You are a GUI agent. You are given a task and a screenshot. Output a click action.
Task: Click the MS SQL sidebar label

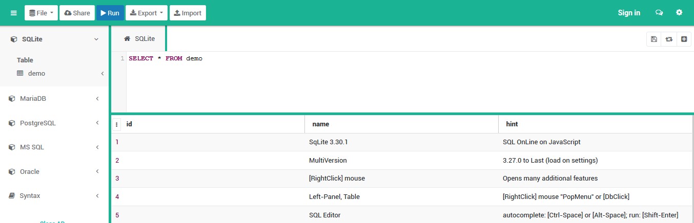point(32,147)
